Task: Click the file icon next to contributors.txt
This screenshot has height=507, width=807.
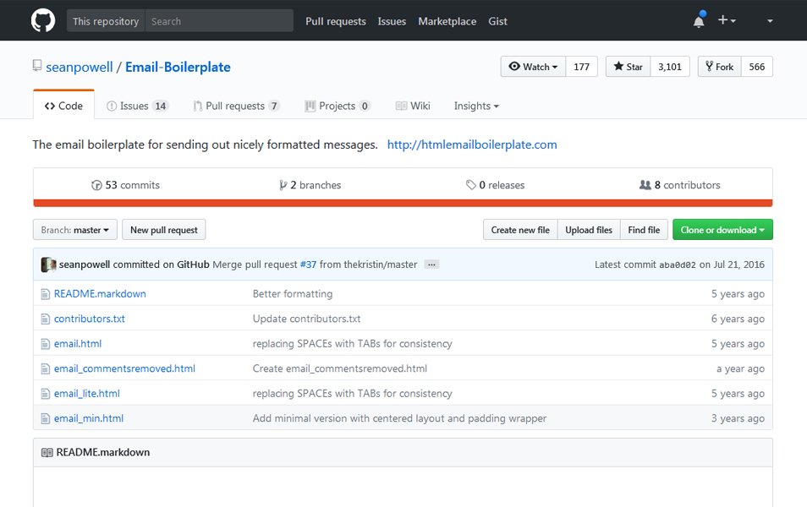Action: (46, 319)
